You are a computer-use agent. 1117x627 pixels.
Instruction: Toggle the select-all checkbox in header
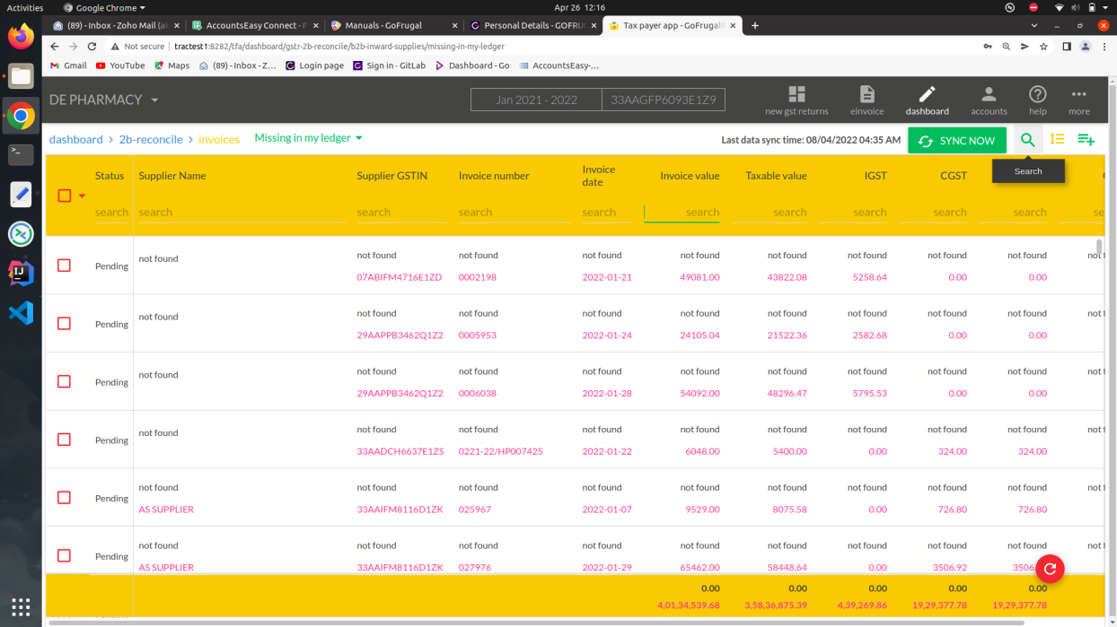coord(64,196)
